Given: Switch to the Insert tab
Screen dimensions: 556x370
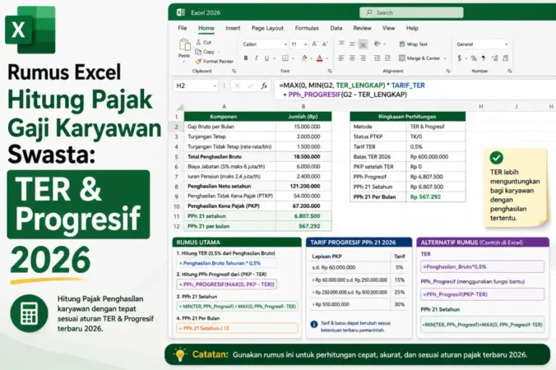Looking at the screenshot, I should tap(233, 28).
